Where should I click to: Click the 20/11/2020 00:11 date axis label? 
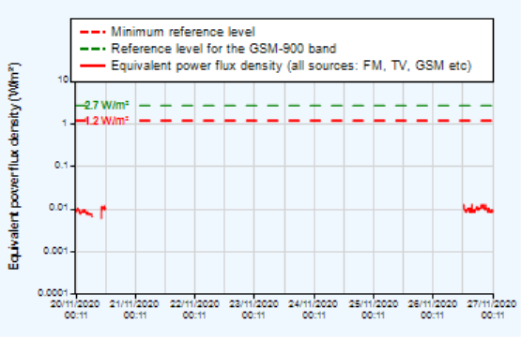(x=75, y=309)
